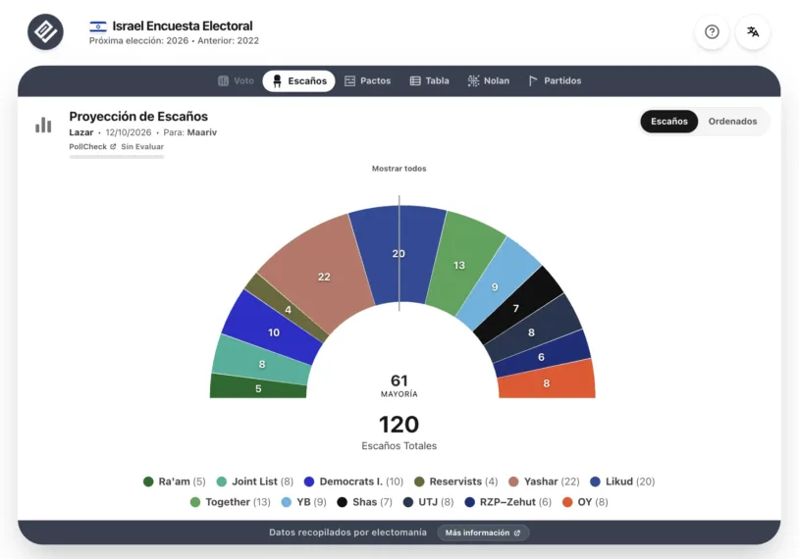Click the bar chart icon beside Proyección
Screen dimensions: 799x559
click(43, 125)
